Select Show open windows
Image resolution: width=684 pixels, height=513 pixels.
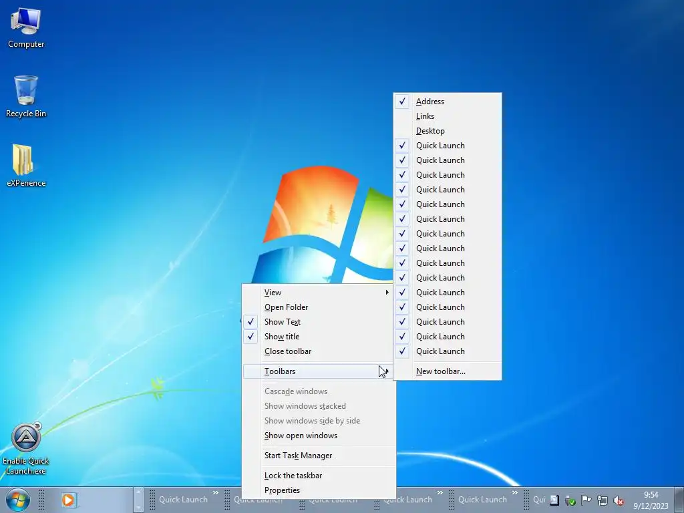click(x=319, y=436)
